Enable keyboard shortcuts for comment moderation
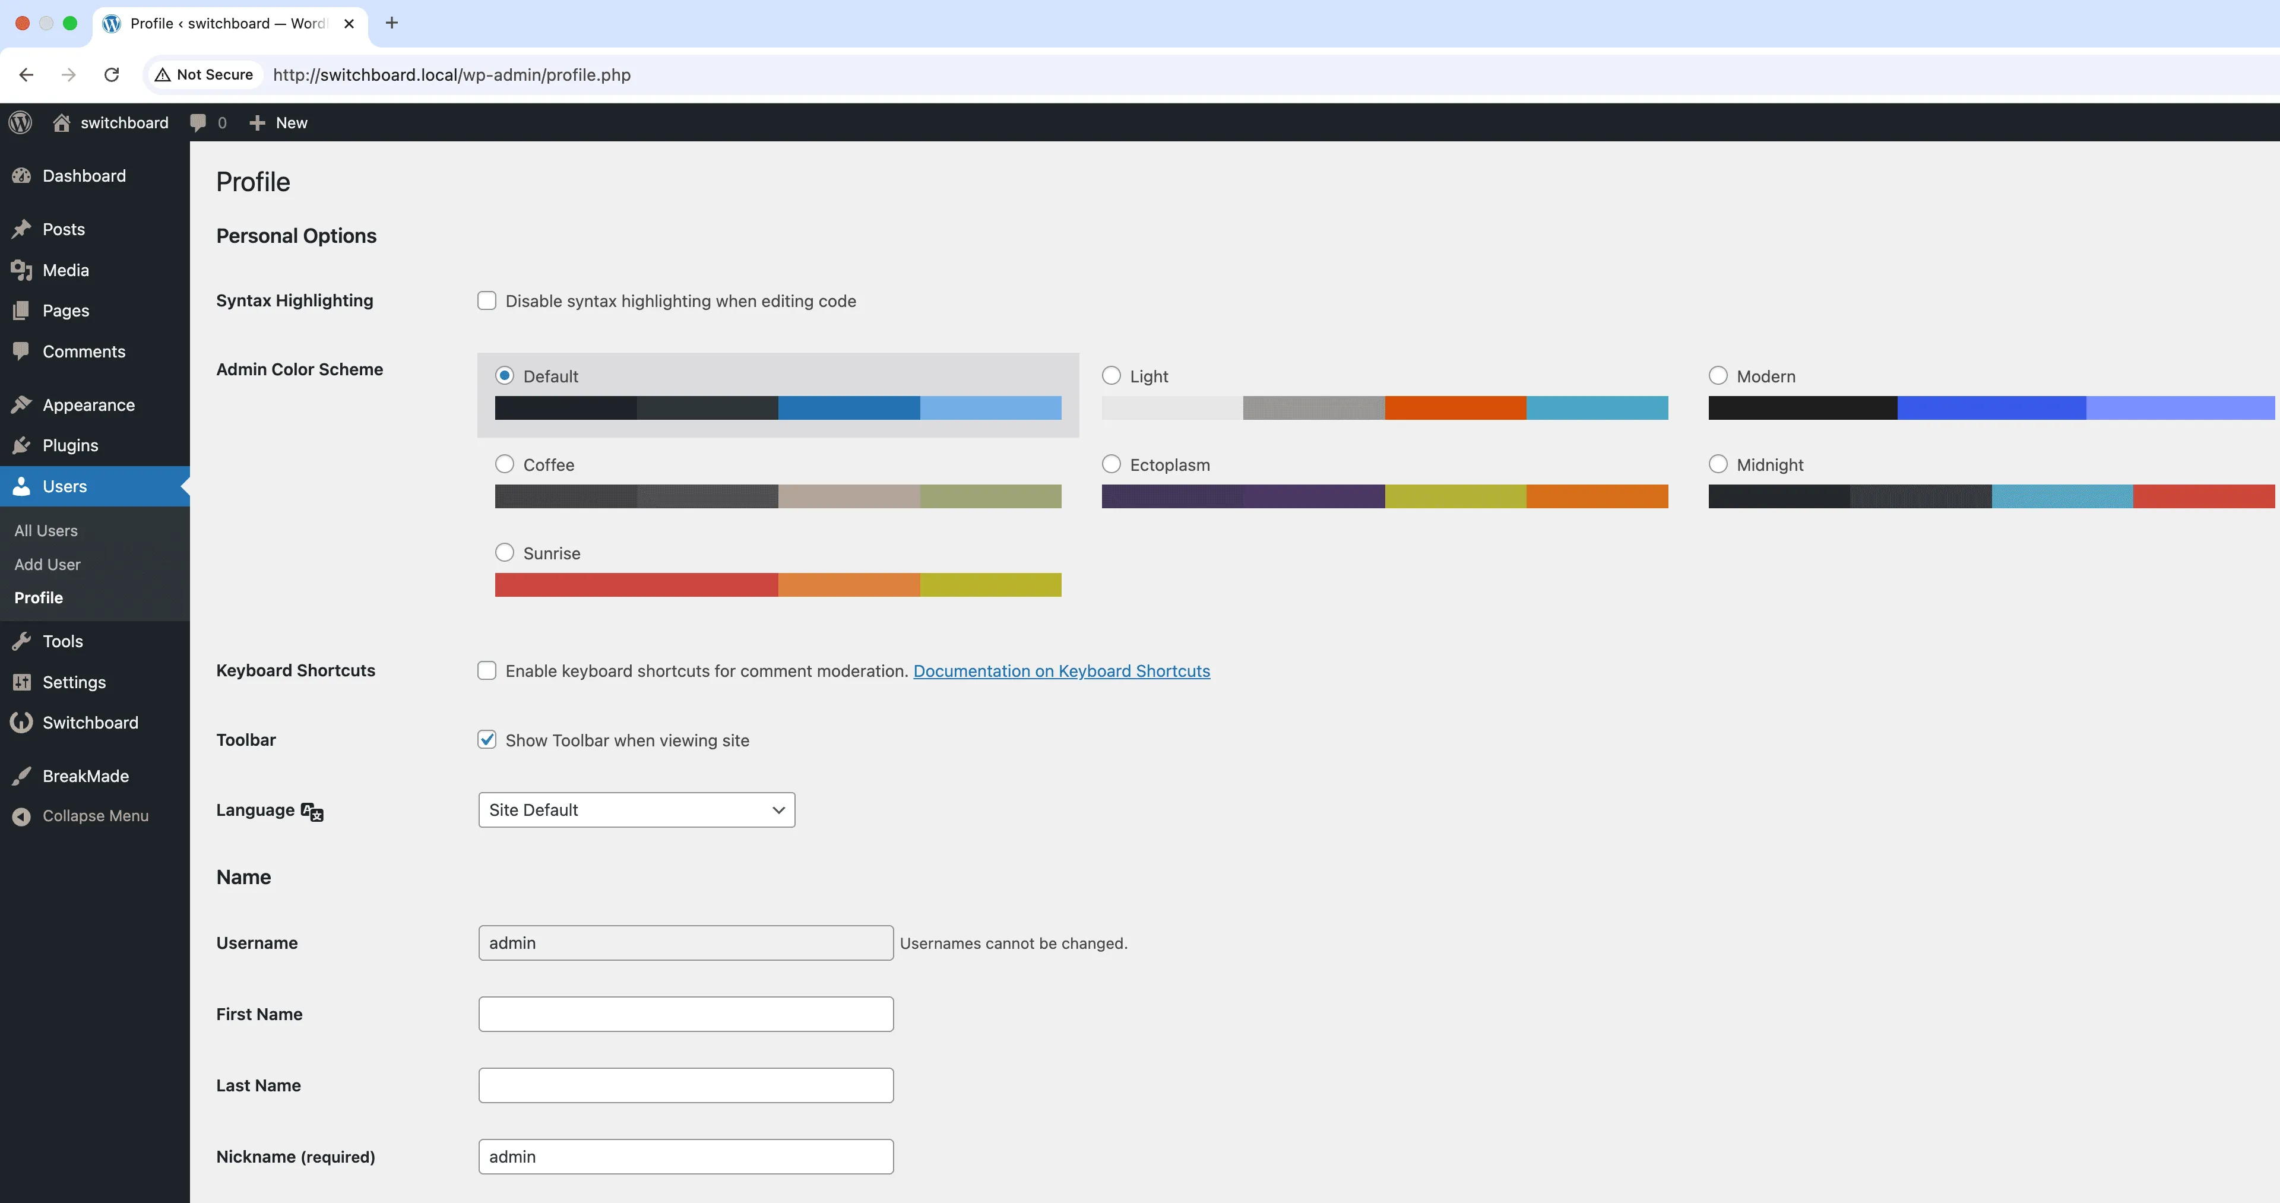This screenshot has width=2280, height=1203. coord(487,671)
